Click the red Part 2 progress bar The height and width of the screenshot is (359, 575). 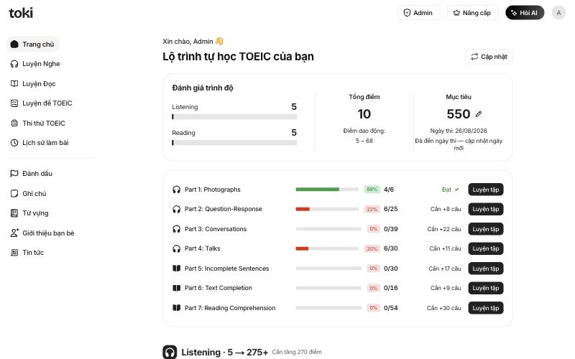[x=327, y=209]
